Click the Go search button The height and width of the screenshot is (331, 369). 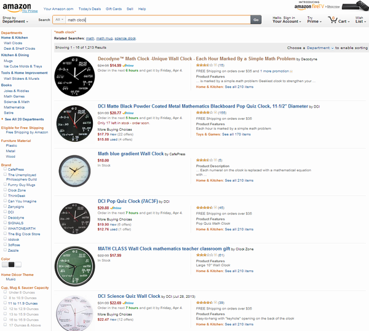click(x=256, y=20)
